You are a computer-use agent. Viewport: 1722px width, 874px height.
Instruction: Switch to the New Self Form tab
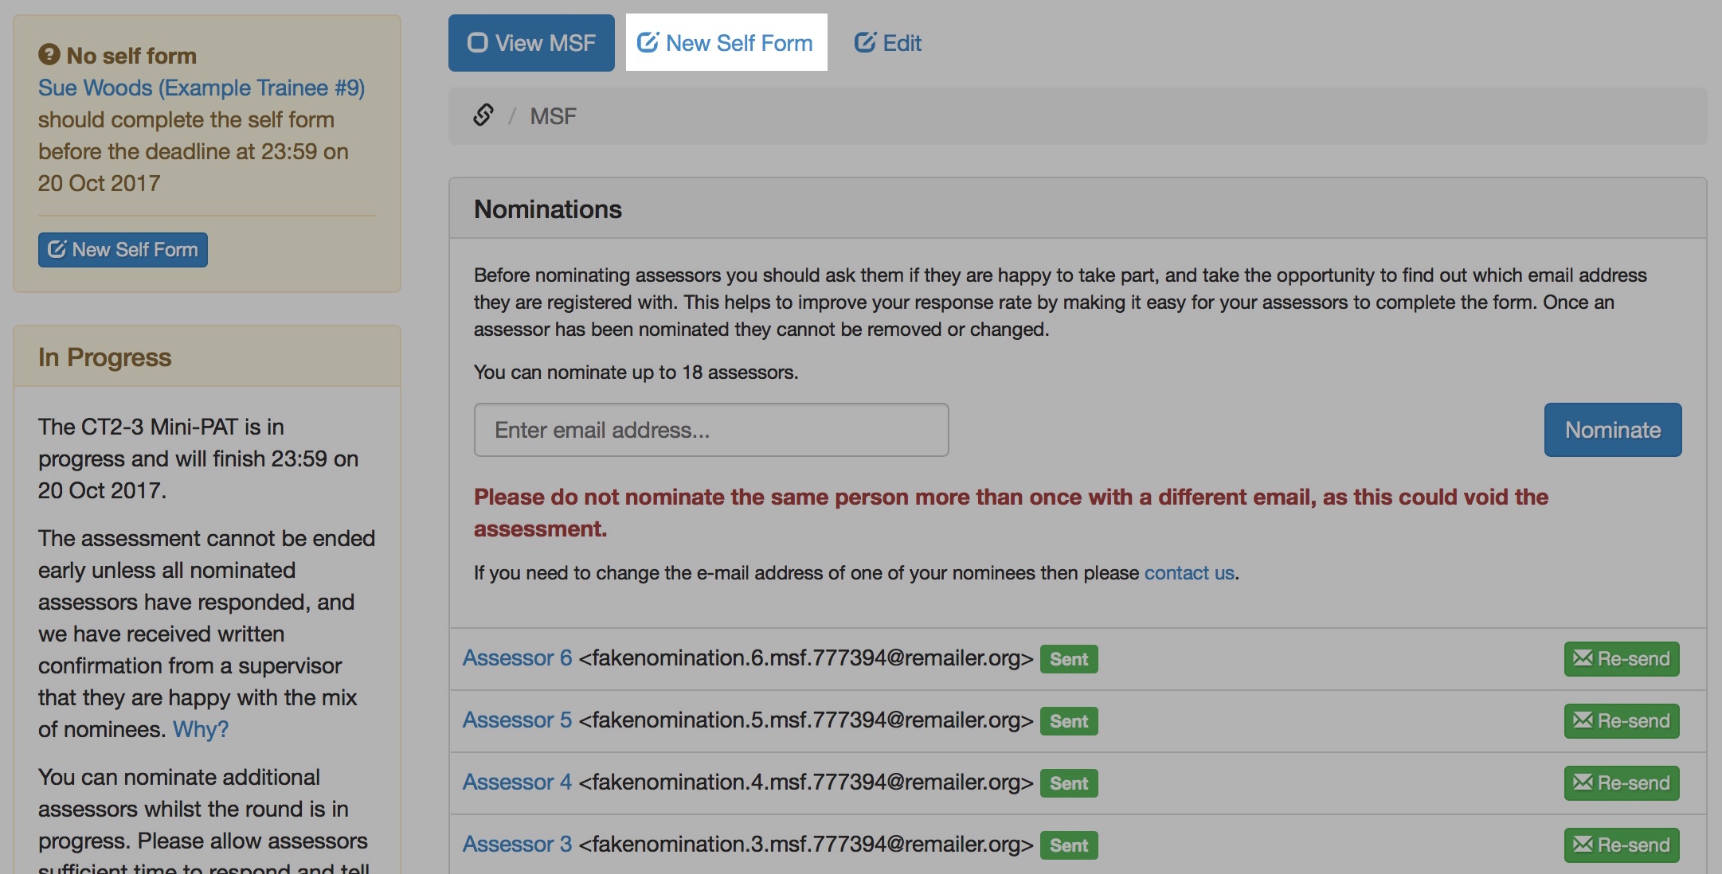tap(726, 43)
